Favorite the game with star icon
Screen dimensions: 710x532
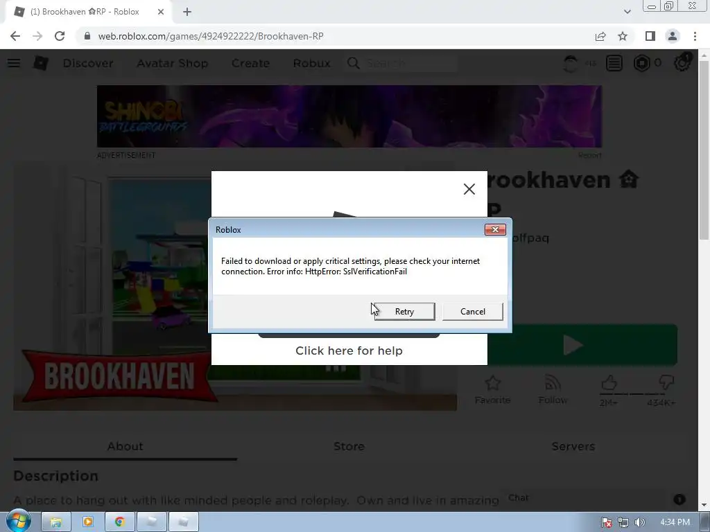pyautogui.click(x=492, y=384)
